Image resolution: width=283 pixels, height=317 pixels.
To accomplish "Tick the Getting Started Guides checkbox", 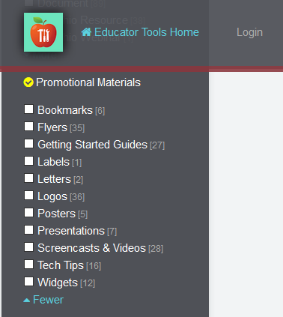I will (x=28, y=144).
